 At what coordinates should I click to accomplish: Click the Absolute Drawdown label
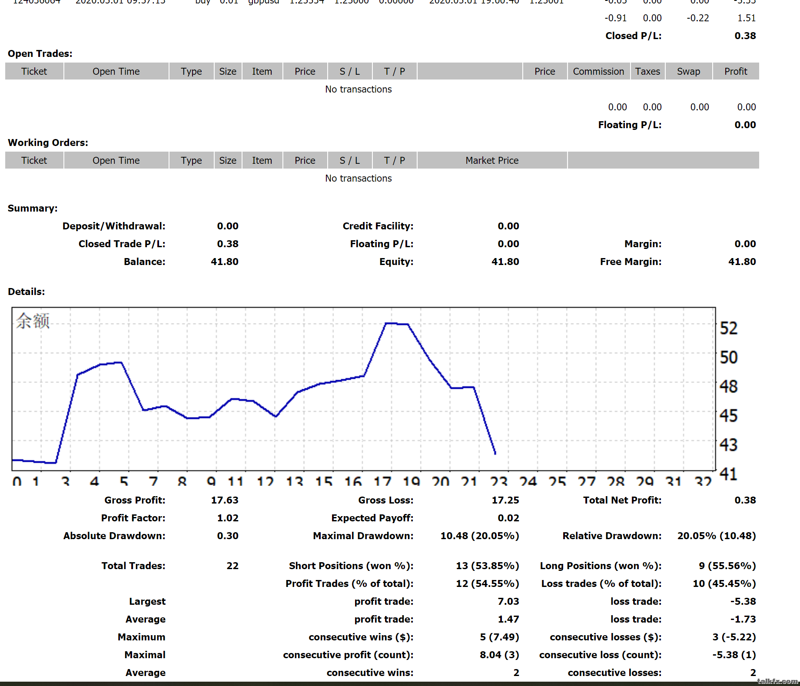114,536
